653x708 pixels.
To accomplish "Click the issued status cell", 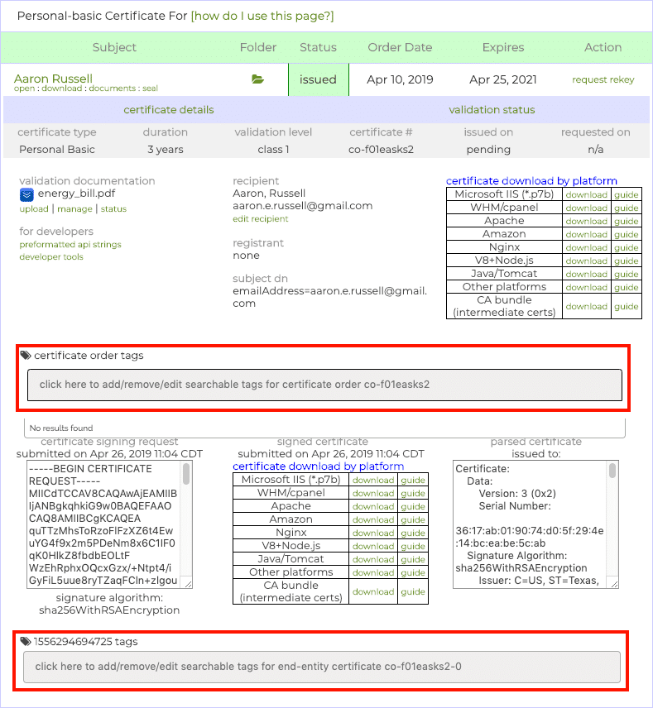I will pyautogui.click(x=318, y=80).
